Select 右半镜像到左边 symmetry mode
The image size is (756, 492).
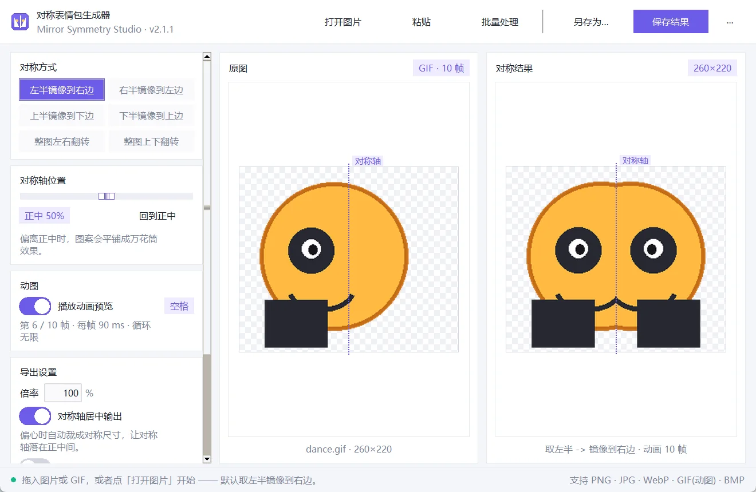coord(151,90)
